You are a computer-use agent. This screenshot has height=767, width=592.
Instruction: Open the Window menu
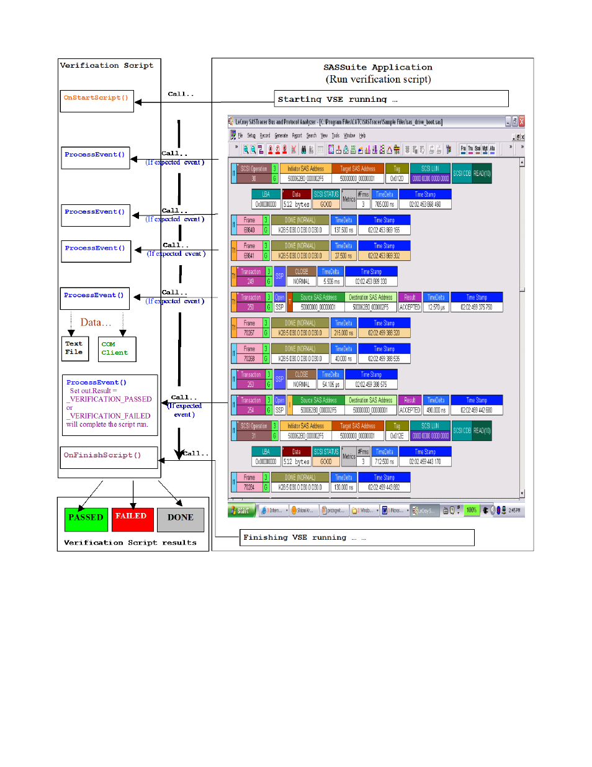point(349,135)
